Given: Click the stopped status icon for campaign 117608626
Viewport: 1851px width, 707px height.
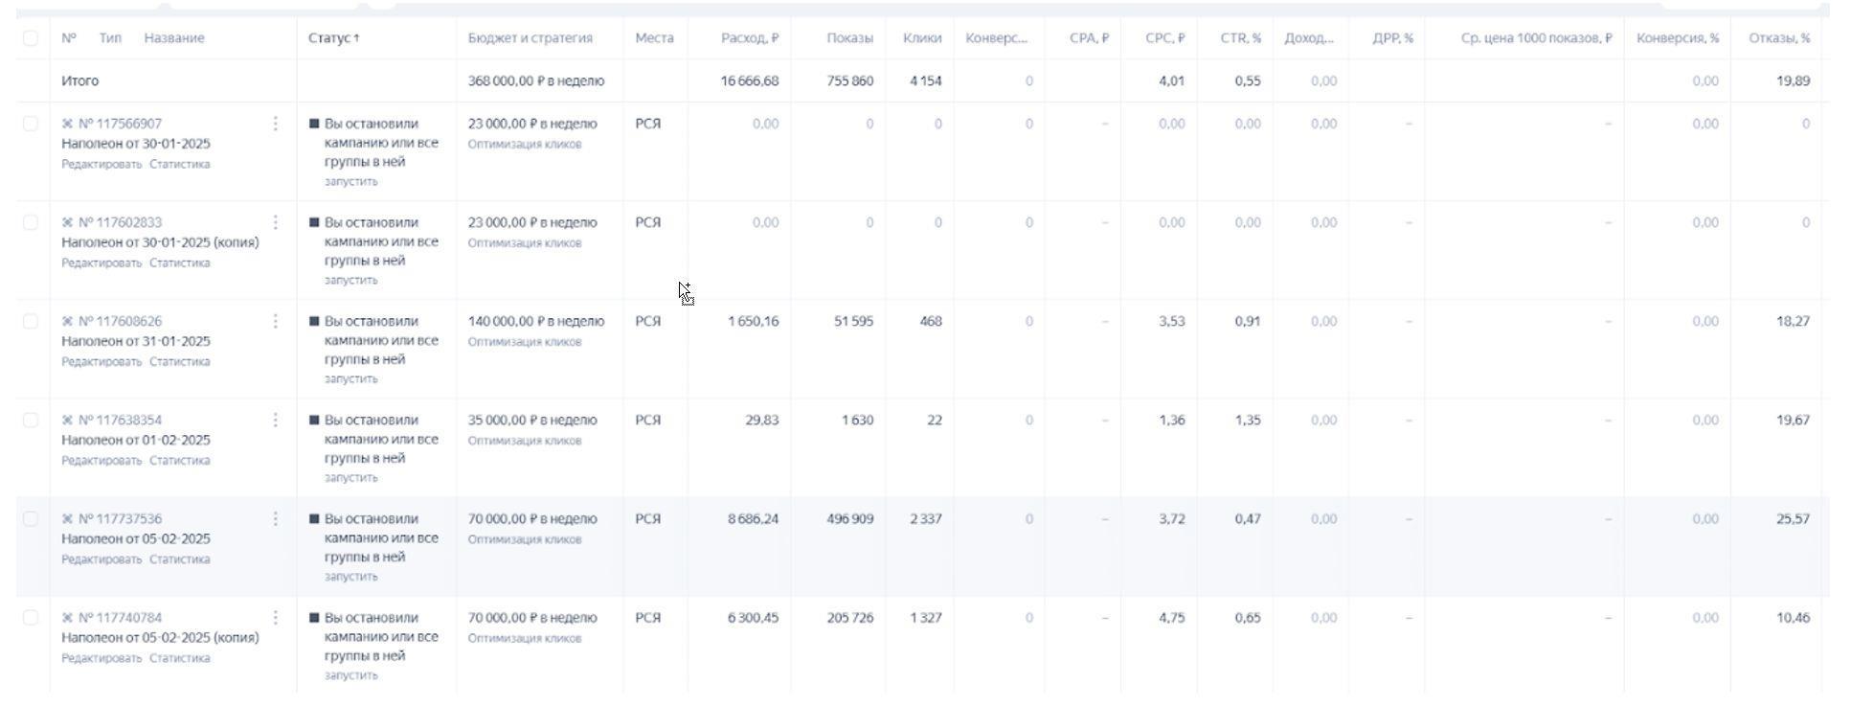Looking at the screenshot, I should pyautogui.click(x=314, y=321).
